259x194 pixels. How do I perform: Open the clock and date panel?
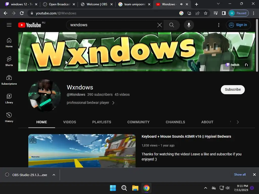[241, 188]
